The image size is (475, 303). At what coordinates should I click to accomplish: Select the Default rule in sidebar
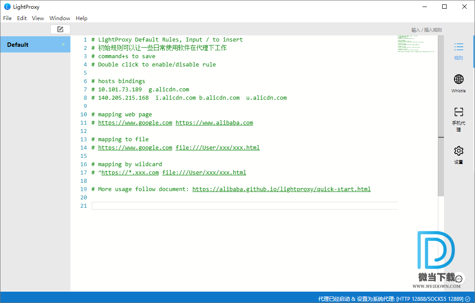35,45
